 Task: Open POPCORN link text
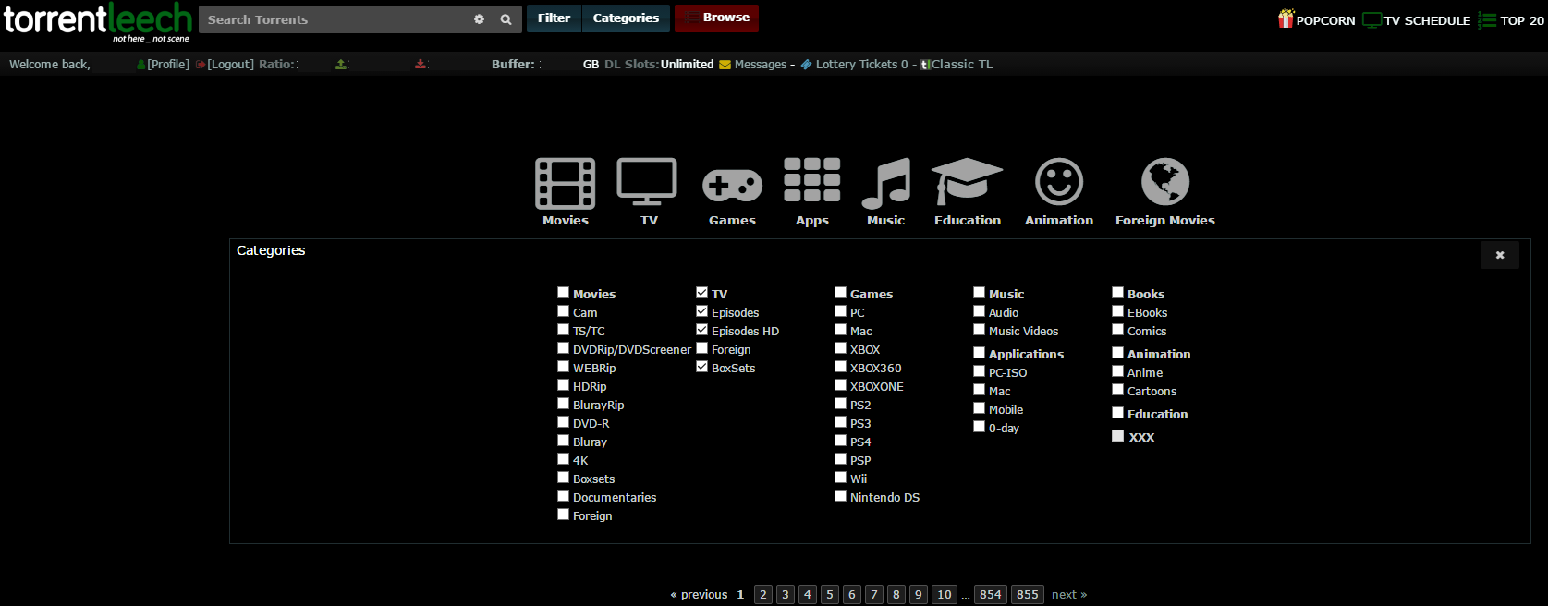point(1325,20)
